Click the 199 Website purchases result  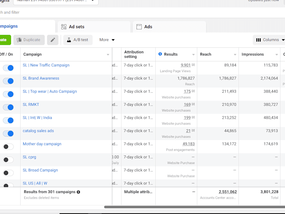pos(187,118)
